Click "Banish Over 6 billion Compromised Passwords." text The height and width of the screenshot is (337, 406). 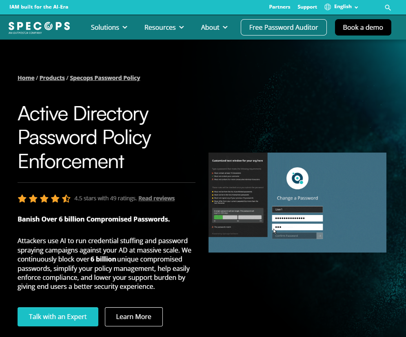[94, 219]
